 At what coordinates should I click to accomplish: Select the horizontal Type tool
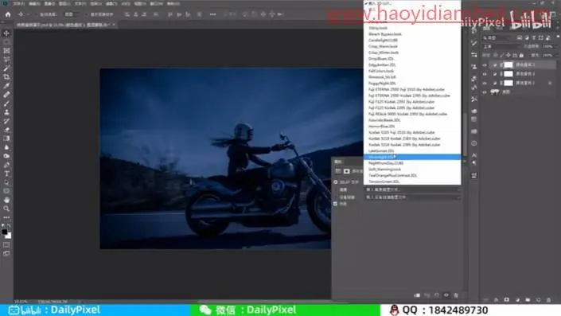pyautogui.click(x=6, y=174)
